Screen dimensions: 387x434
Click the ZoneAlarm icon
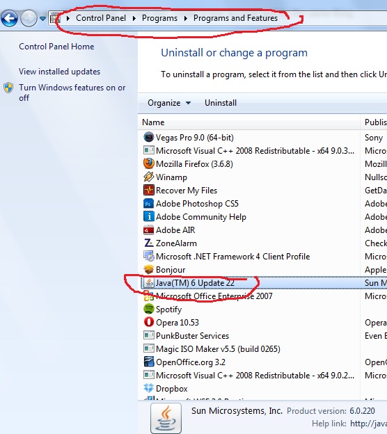click(149, 243)
